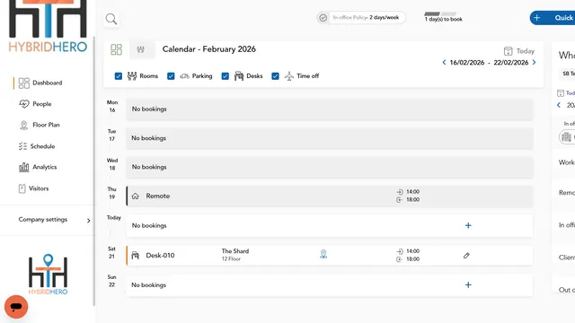Uncheck the Rooms checkbox
This screenshot has height=323, width=575.
click(118, 76)
